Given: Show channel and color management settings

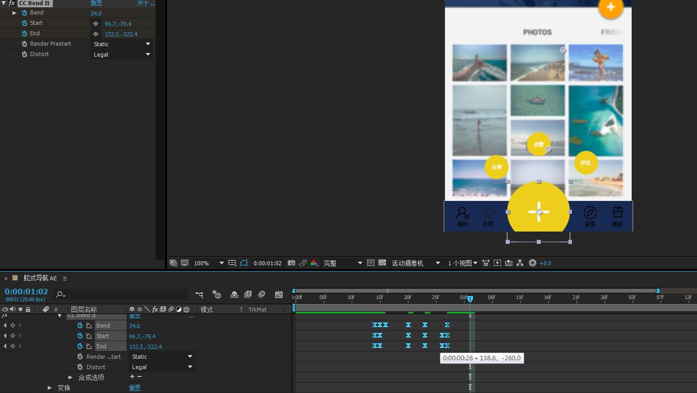Looking at the screenshot, I should [314, 263].
